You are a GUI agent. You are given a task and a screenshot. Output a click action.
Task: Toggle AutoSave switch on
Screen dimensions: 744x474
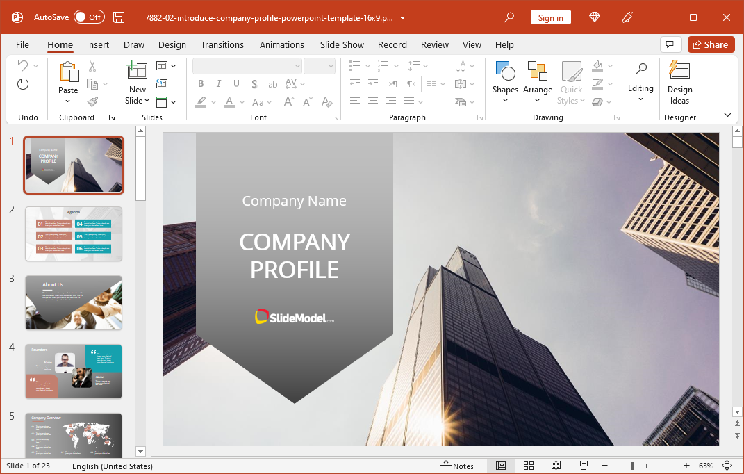pos(89,17)
